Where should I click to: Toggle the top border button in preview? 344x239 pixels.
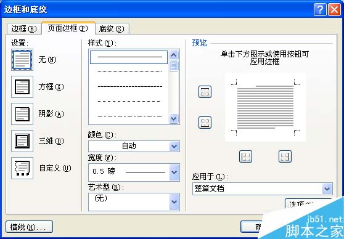205,92
